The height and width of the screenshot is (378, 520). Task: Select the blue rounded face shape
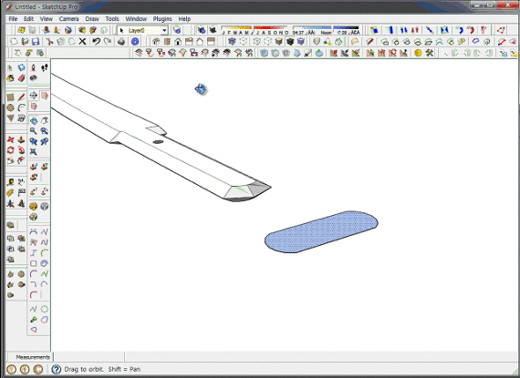321,231
